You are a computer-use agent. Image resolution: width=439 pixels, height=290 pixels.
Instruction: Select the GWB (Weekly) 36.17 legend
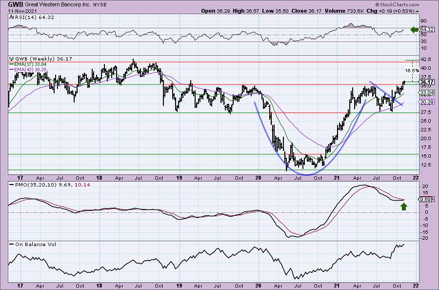tap(43, 59)
